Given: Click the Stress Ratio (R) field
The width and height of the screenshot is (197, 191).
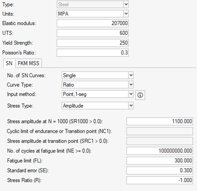Looking at the screenshot, I should [159, 180].
